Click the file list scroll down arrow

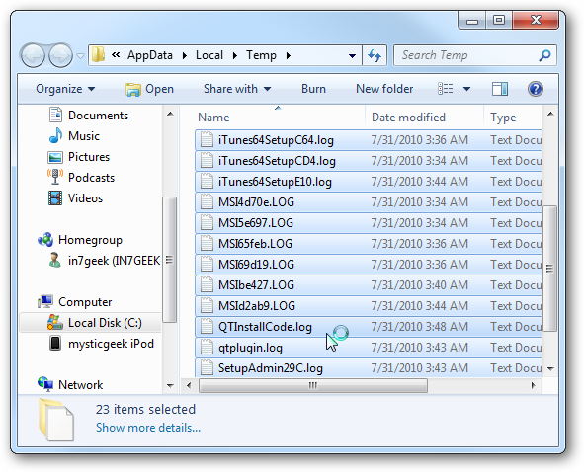(550, 369)
